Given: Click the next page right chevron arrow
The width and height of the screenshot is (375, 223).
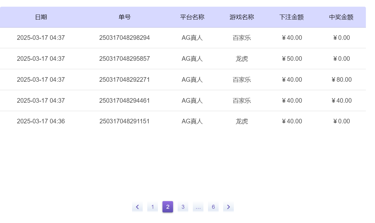Looking at the screenshot, I should coord(228,207).
